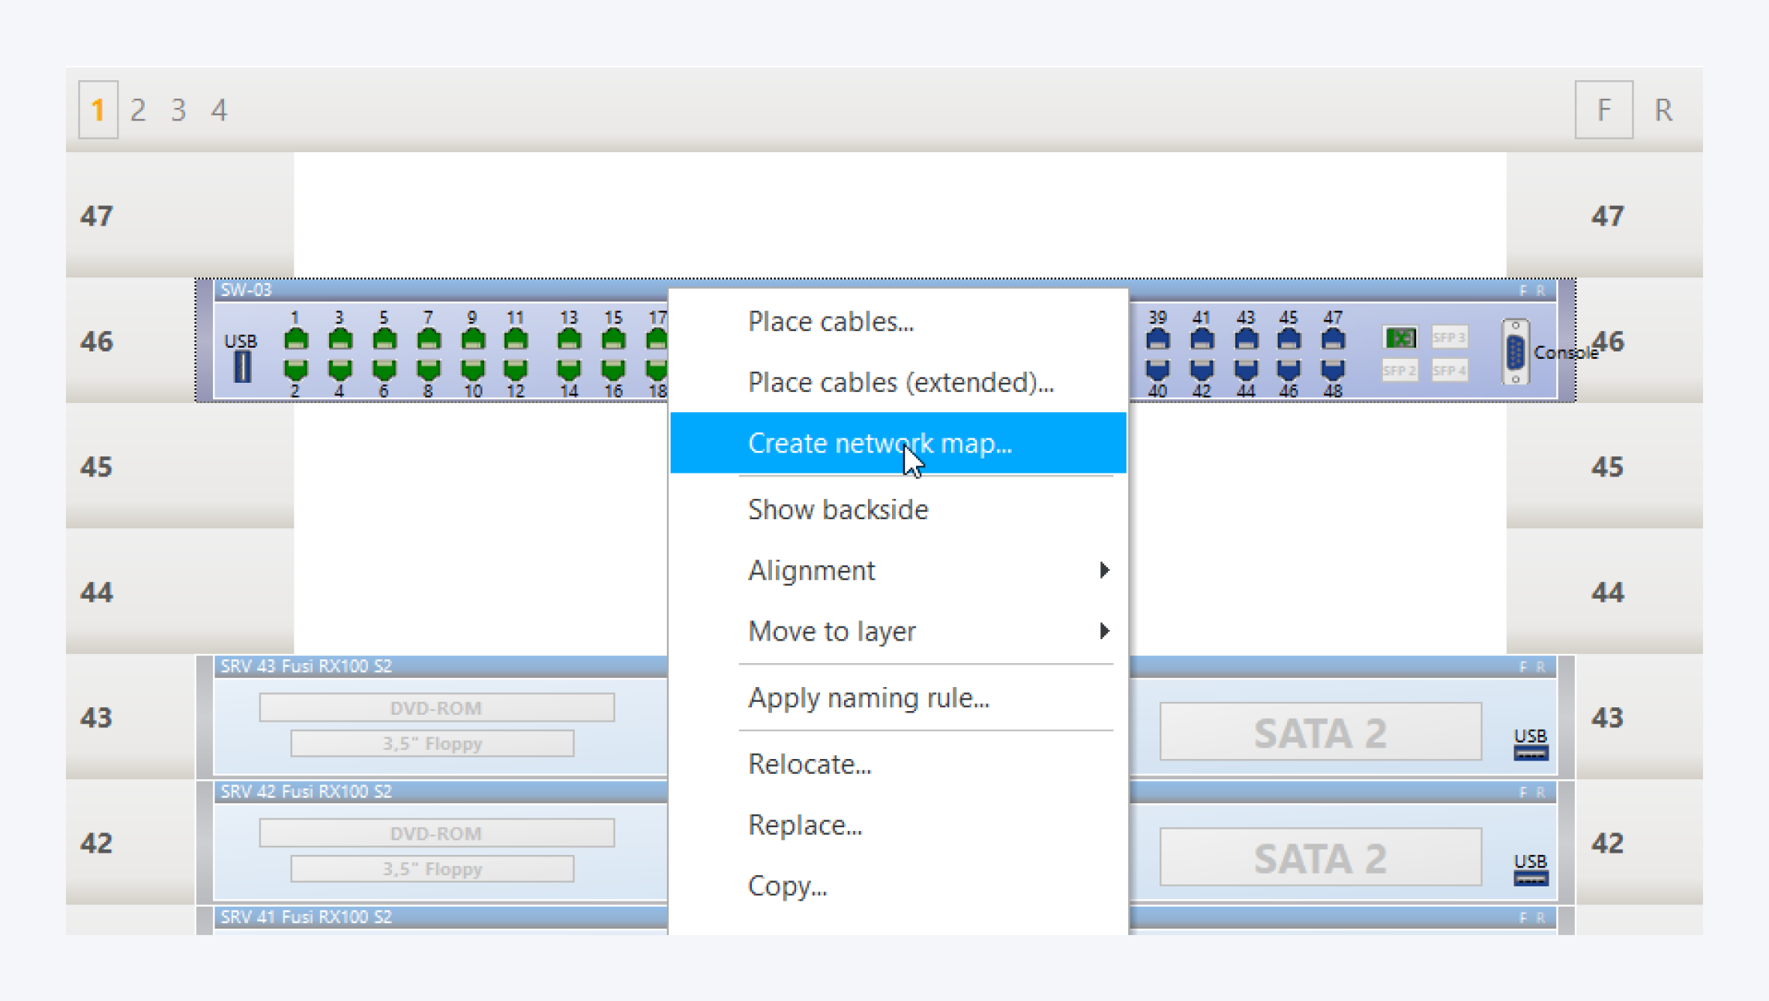Click Place cables (extended) option
The height and width of the screenshot is (1001, 1769).
click(x=900, y=383)
